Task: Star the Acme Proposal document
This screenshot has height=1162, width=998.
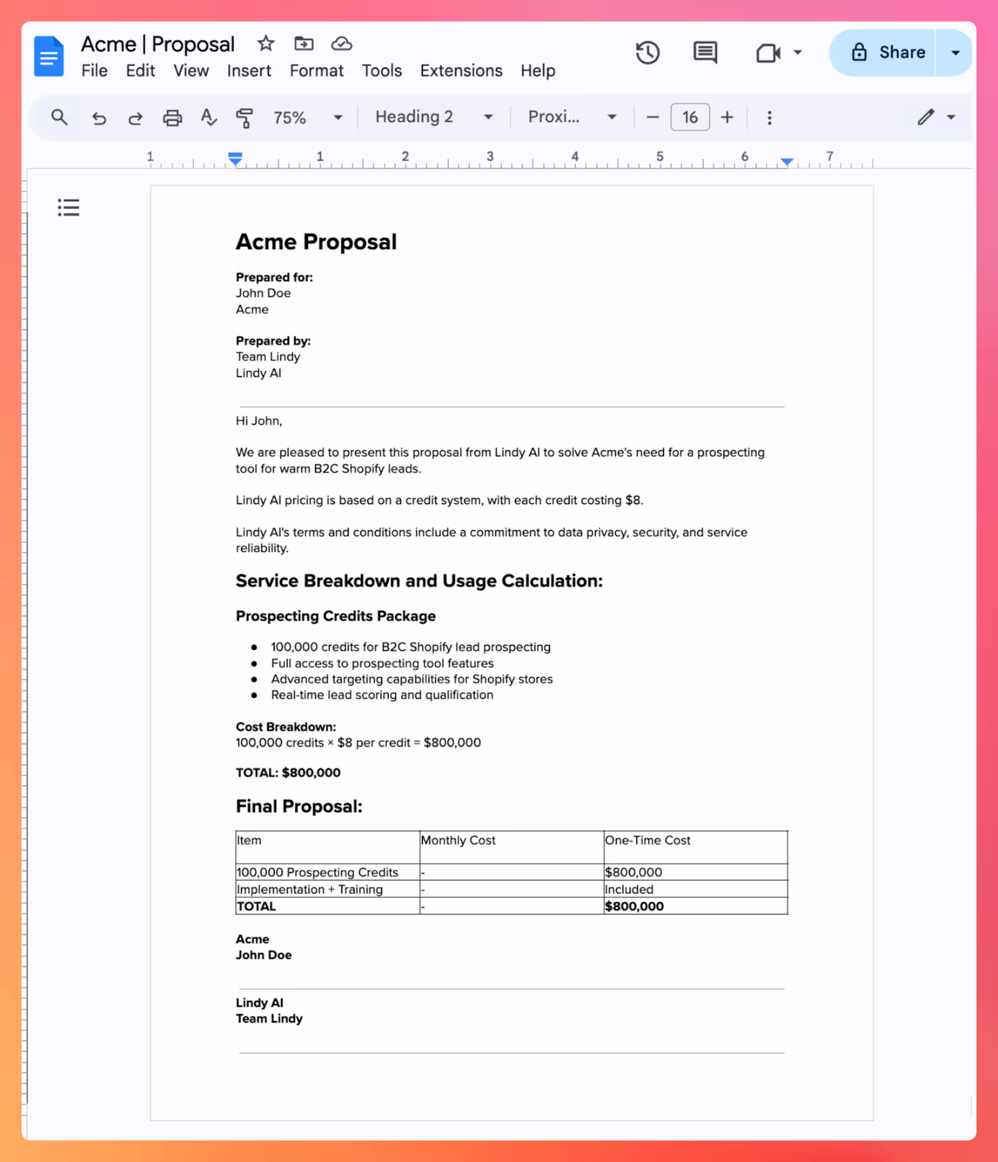Action: point(266,44)
